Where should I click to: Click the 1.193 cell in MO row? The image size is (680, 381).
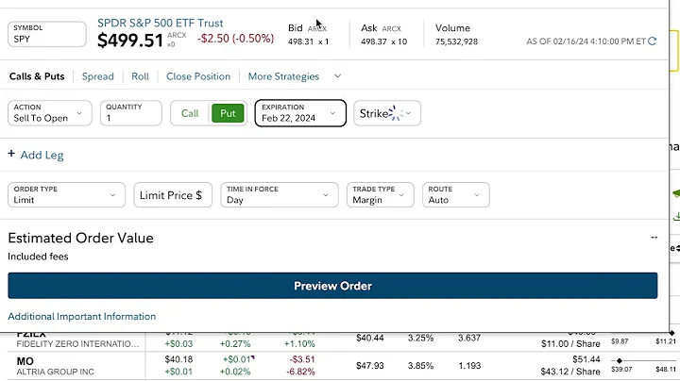469,366
